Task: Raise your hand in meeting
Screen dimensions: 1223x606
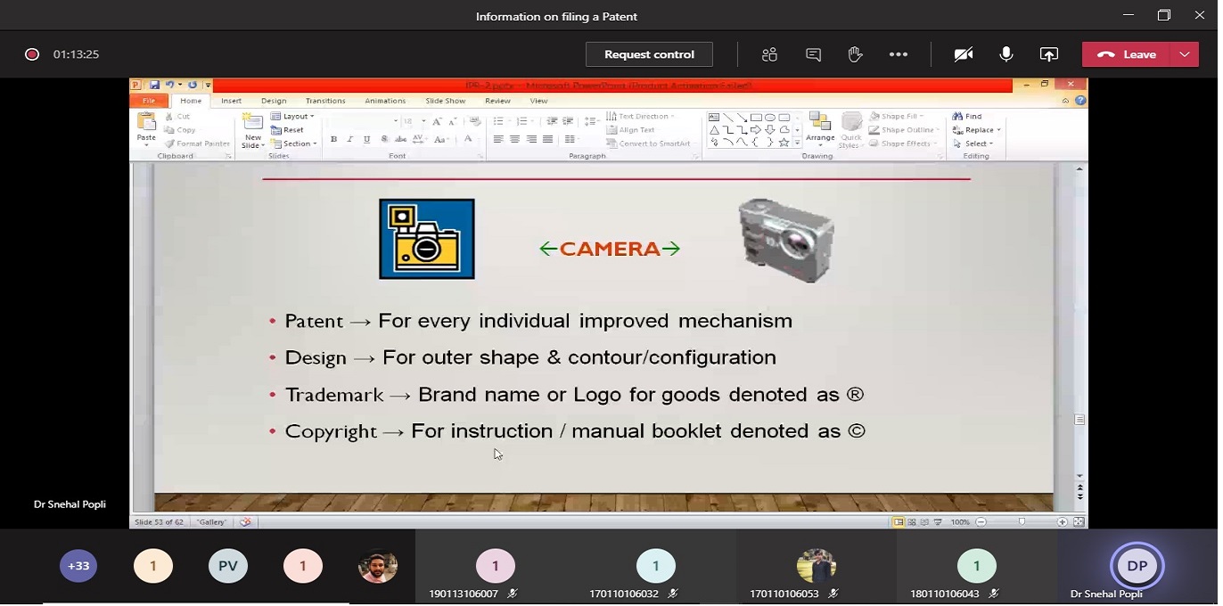Action: click(856, 54)
